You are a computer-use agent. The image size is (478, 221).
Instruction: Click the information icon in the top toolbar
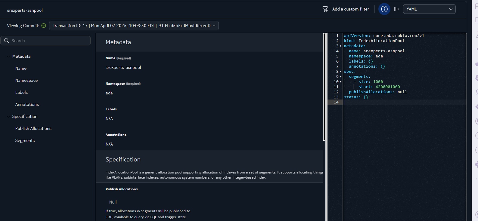tap(384, 9)
